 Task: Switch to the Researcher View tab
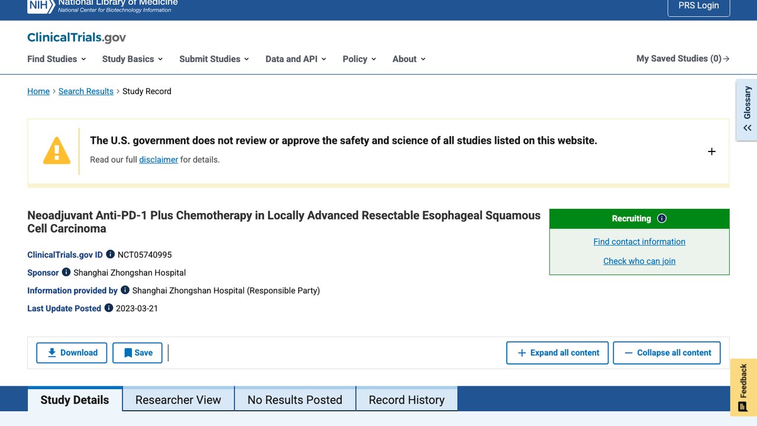[178, 399]
